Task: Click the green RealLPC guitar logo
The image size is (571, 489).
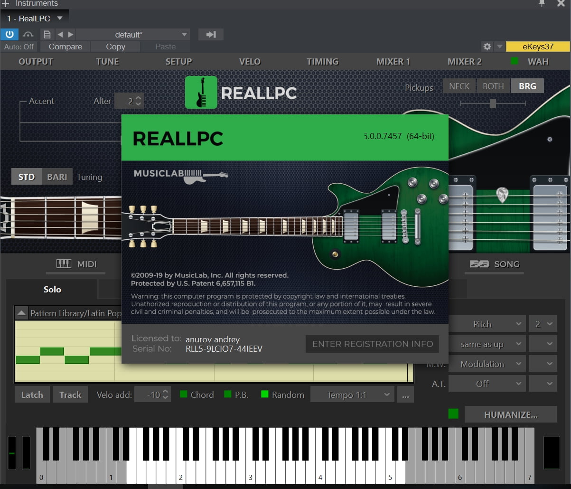Action: tap(201, 93)
